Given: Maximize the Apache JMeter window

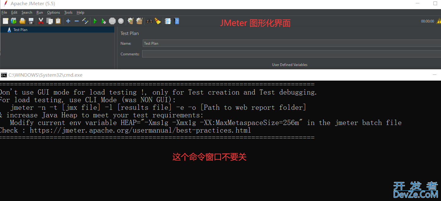Looking at the screenshot, I should (435, 3).
